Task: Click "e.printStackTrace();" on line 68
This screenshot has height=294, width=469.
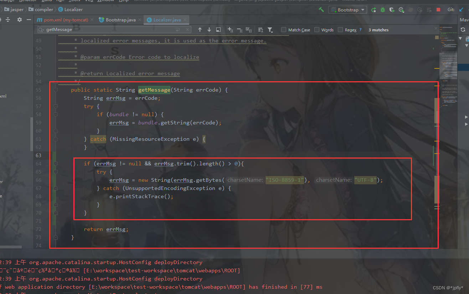Action: pyautogui.click(x=141, y=197)
